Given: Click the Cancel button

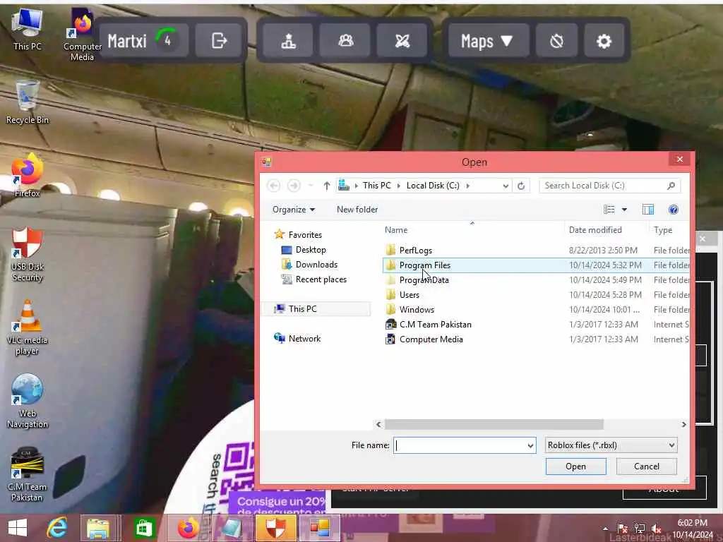Looking at the screenshot, I should coord(647,466).
